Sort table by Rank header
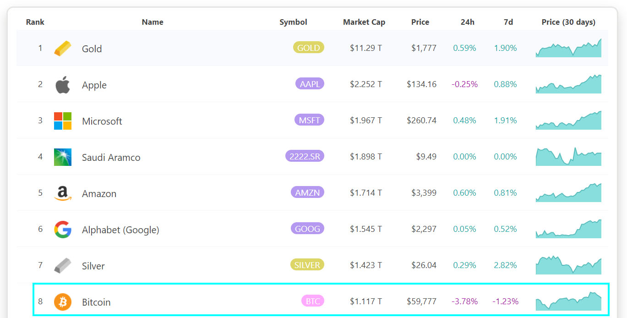 click(35, 22)
